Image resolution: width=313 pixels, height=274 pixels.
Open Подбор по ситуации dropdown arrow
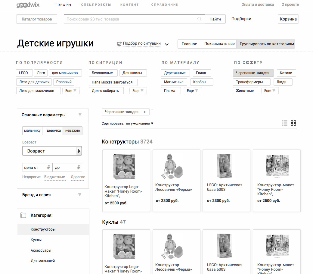point(167,44)
